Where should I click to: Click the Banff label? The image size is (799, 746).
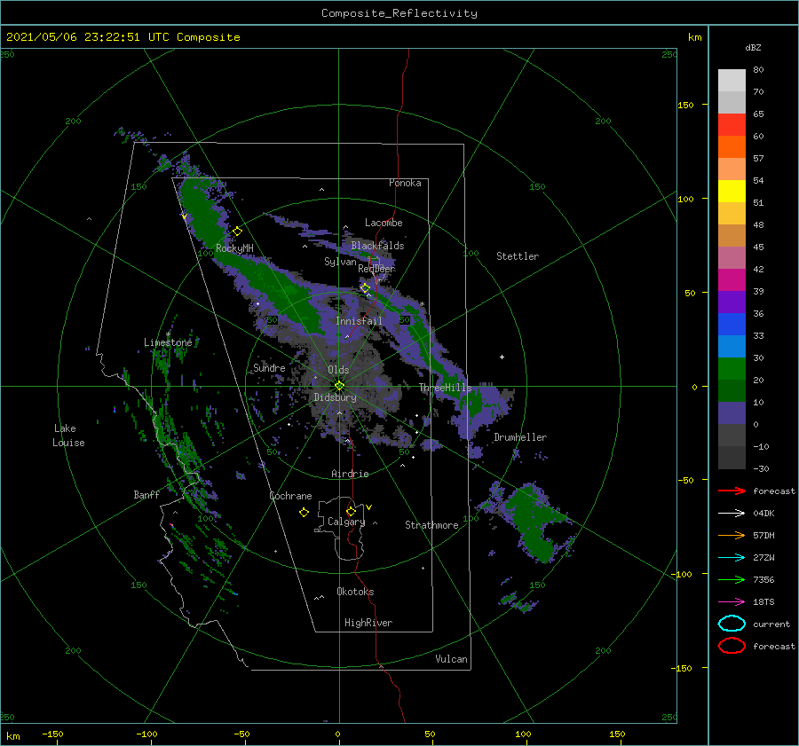click(146, 494)
